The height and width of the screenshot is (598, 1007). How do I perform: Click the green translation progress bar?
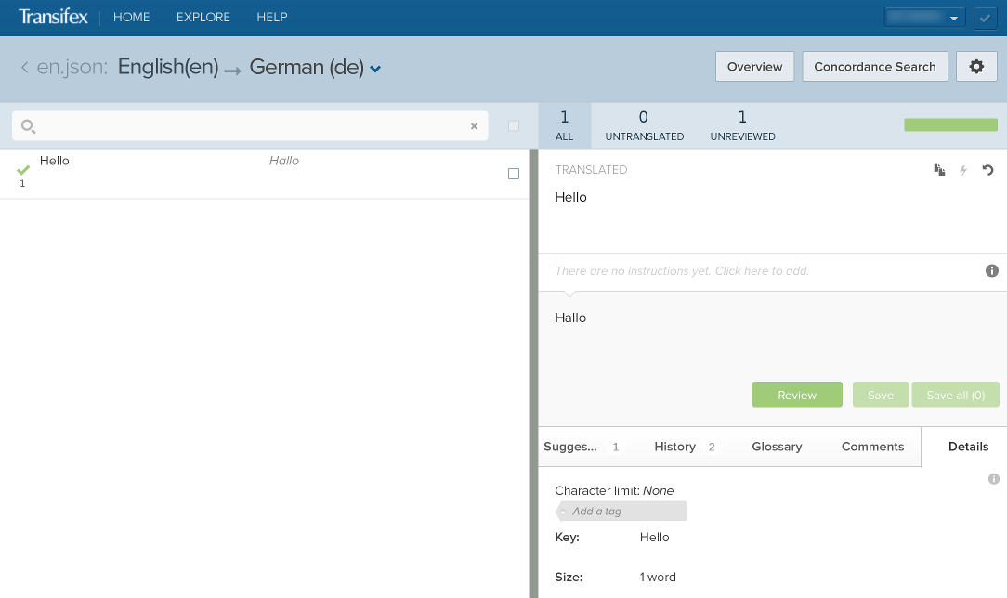click(x=950, y=124)
